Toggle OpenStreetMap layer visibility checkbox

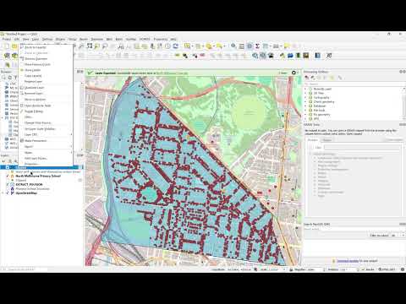pyautogui.click(x=8, y=193)
